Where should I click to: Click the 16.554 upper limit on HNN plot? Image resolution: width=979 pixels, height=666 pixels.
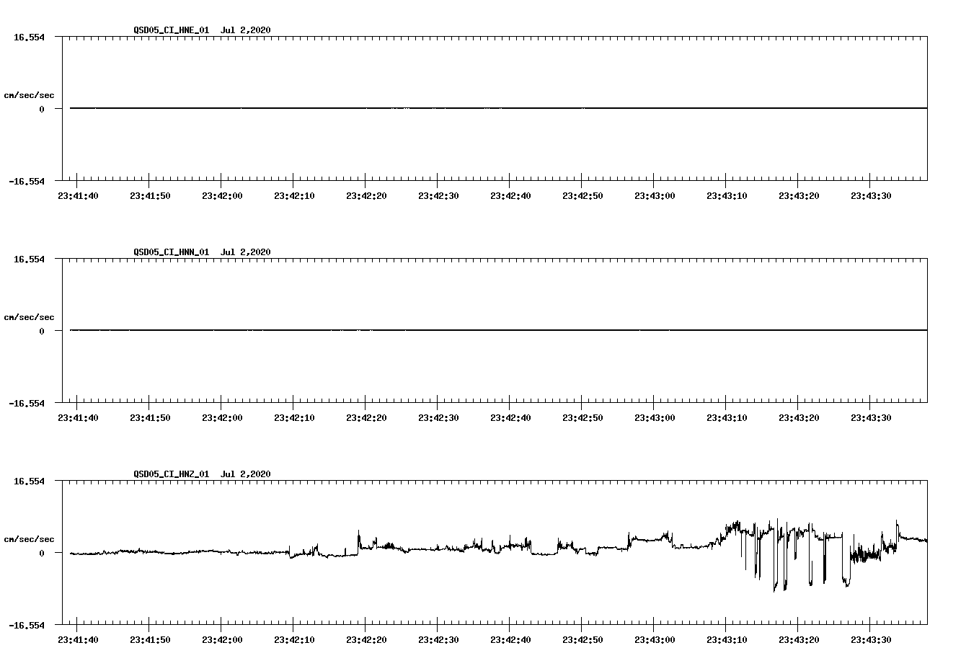pyautogui.click(x=29, y=259)
